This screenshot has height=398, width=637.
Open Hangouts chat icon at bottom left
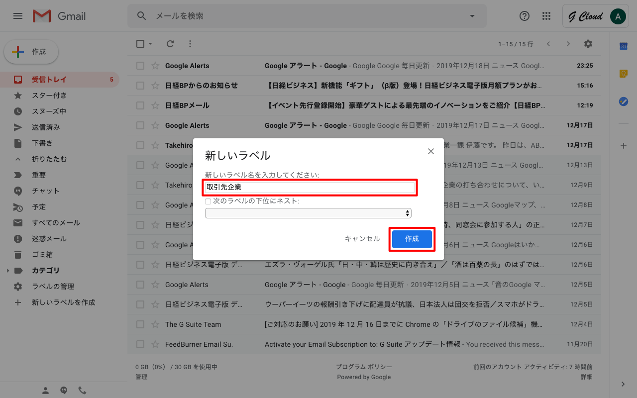tap(64, 391)
